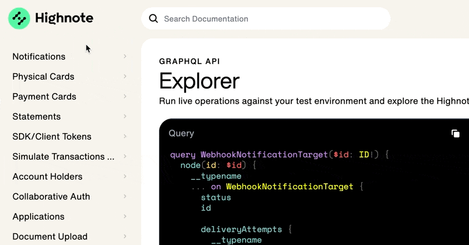Open the Statements menu item
The width and height of the screenshot is (469, 245).
click(x=37, y=116)
